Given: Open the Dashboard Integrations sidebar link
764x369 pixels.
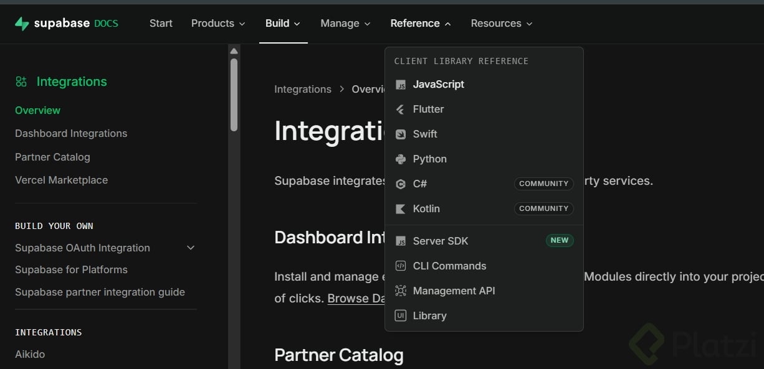Looking at the screenshot, I should [71, 133].
